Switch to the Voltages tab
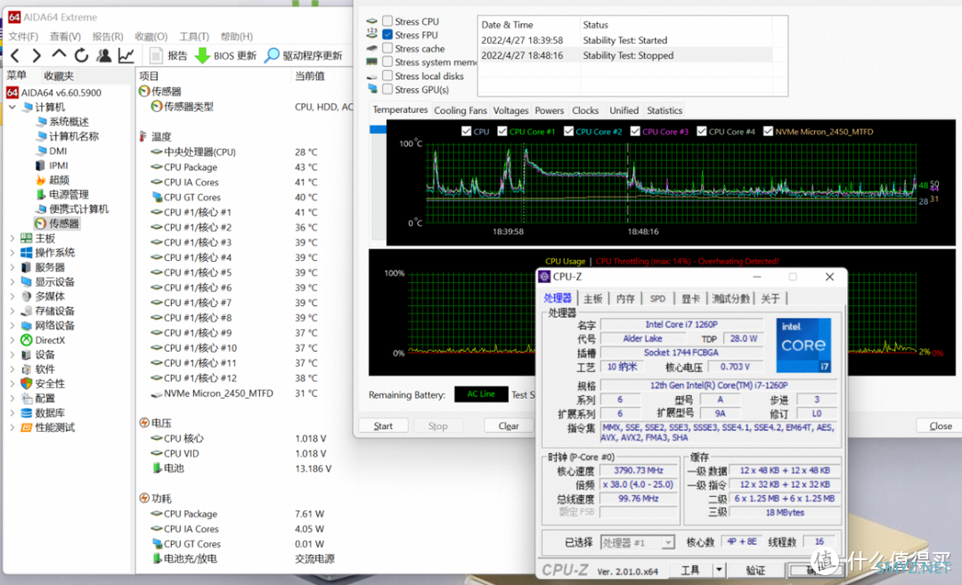Screen dimensions: 962x585 510,110
